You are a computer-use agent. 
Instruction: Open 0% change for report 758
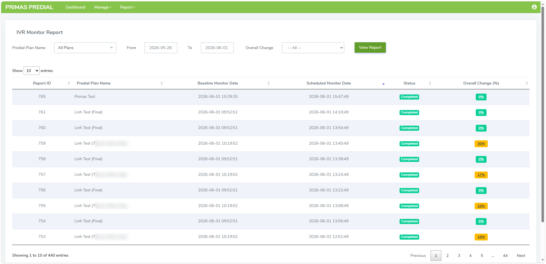(481, 159)
